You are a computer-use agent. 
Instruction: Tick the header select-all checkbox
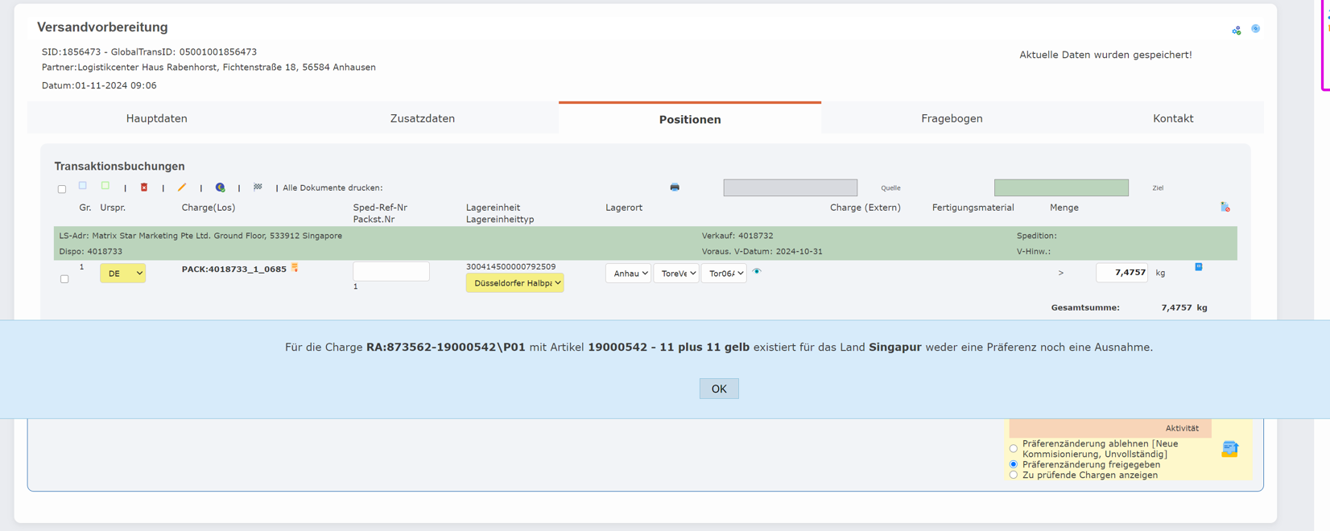coord(62,190)
